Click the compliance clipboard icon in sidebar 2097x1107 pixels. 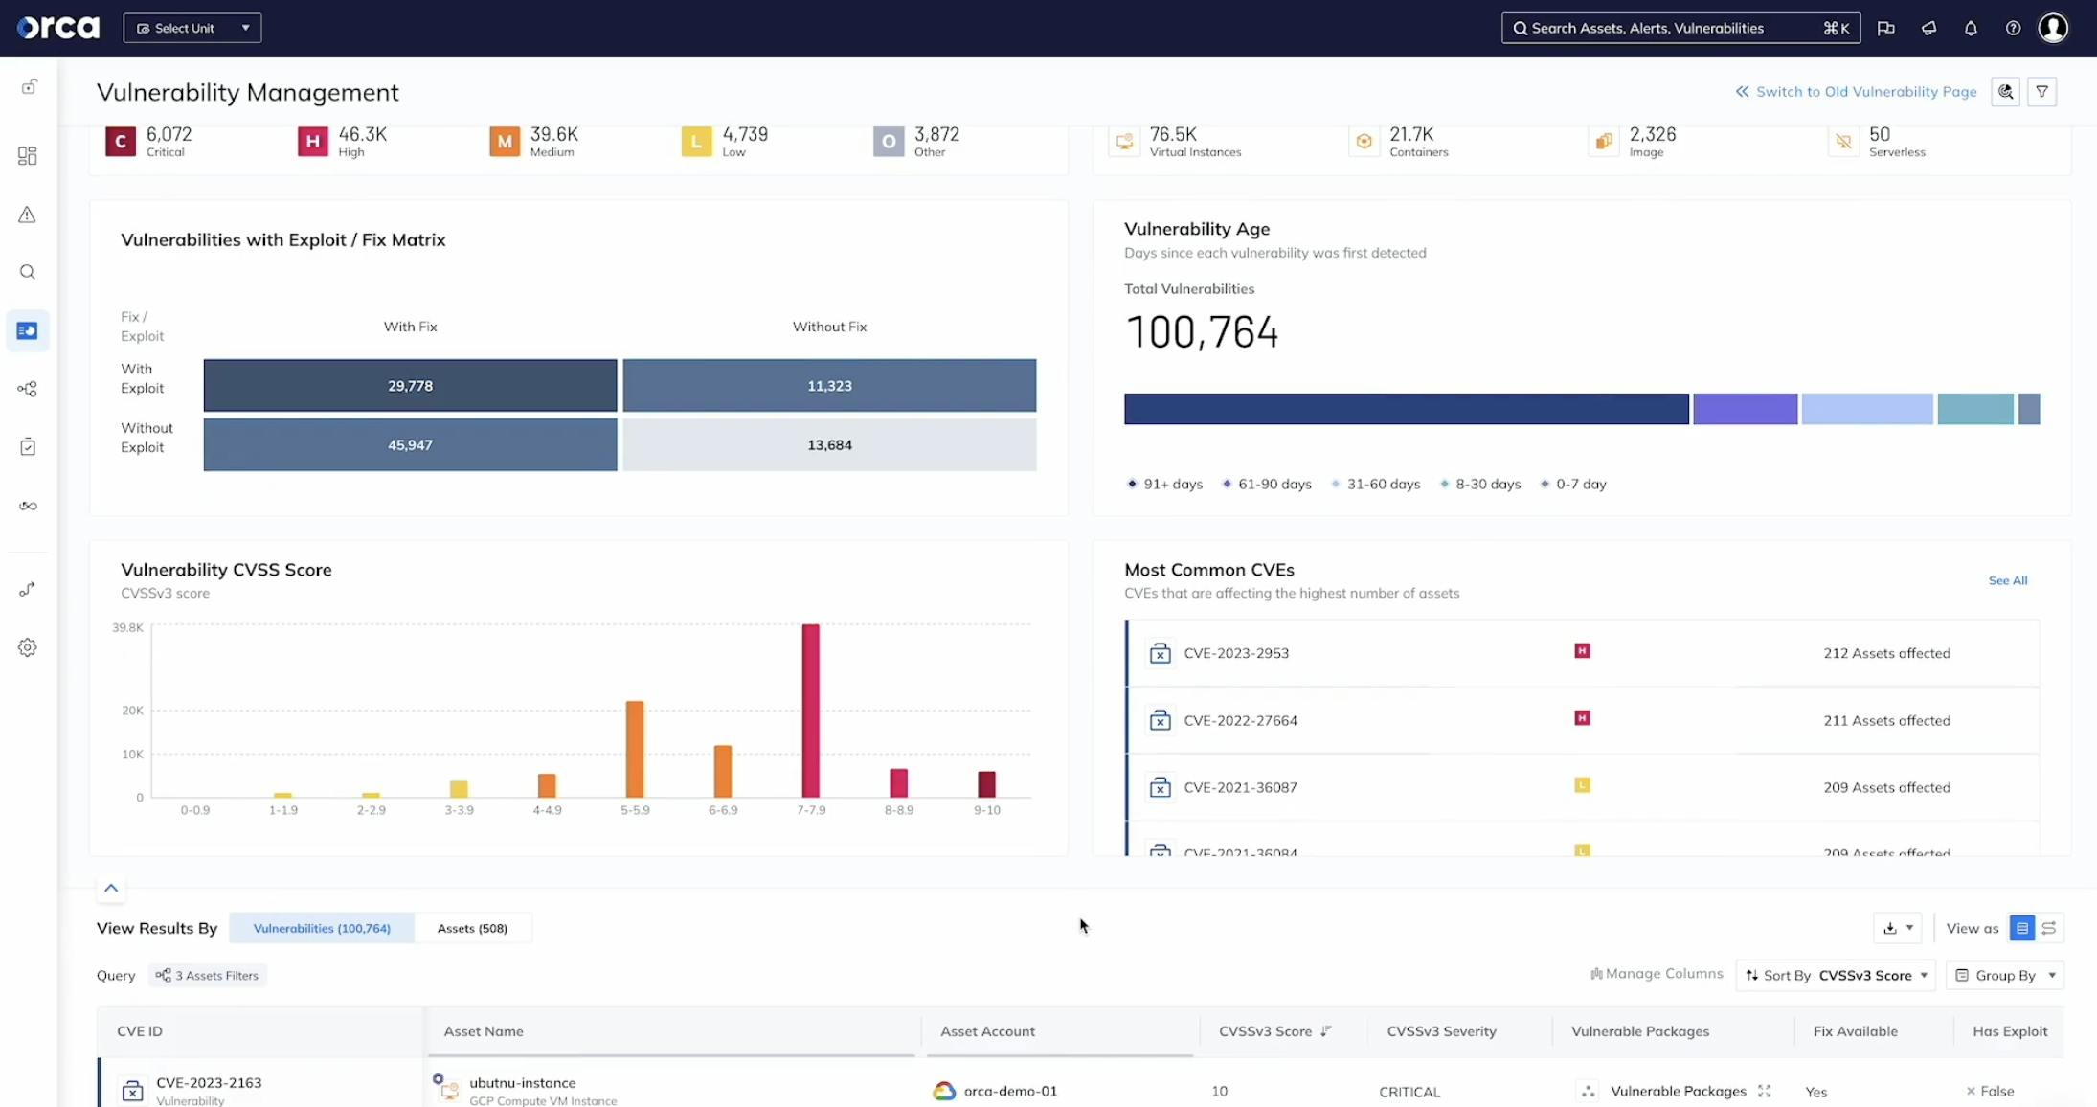click(27, 447)
